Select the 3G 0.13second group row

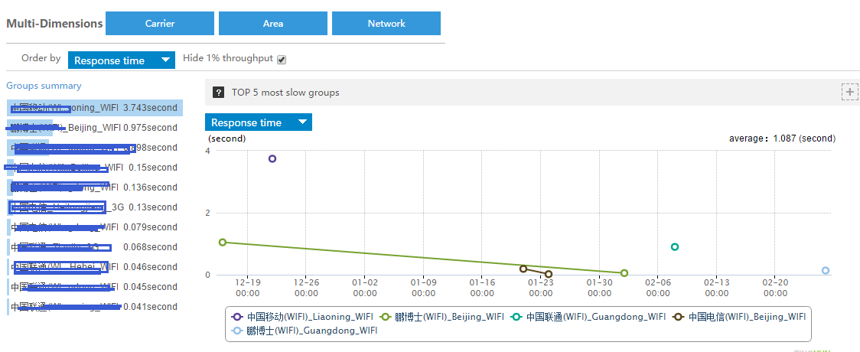95,207
